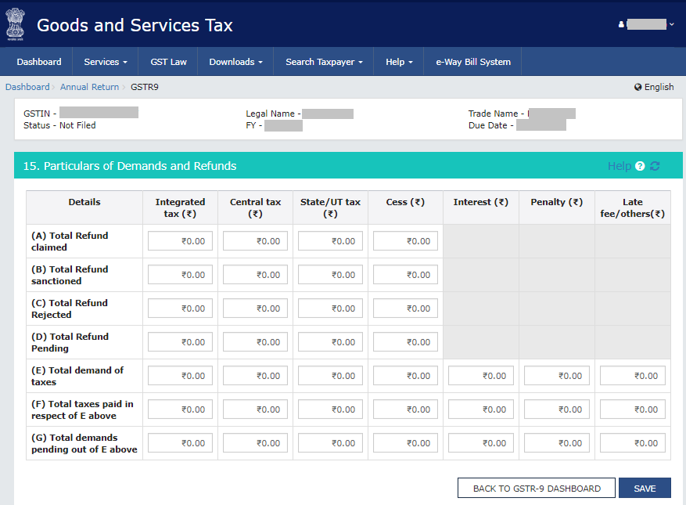Click the globe language icon

click(x=638, y=87)
